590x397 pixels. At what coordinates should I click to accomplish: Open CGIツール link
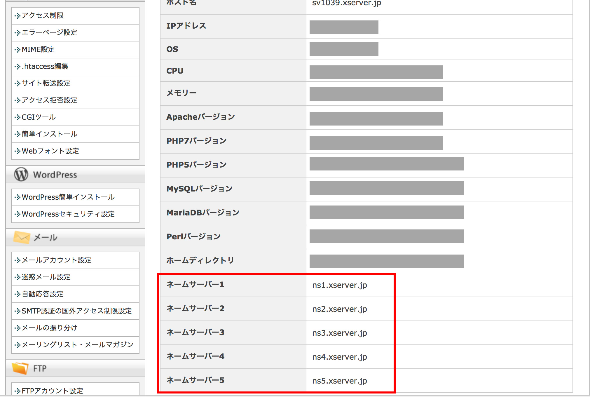[39, 117]
